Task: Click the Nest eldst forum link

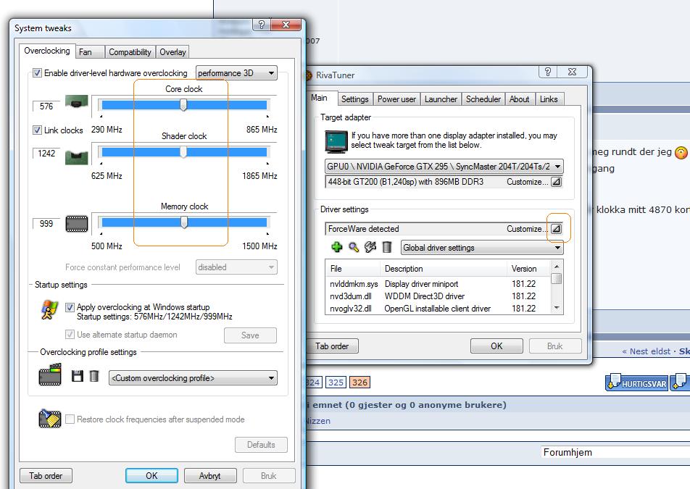Action: click(646, 351)
